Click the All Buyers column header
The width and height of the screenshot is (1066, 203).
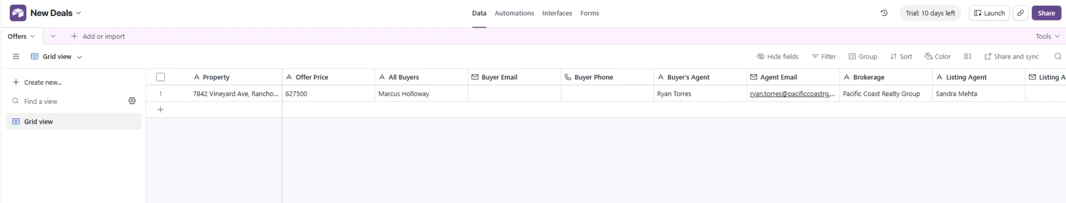coord(421,77)
